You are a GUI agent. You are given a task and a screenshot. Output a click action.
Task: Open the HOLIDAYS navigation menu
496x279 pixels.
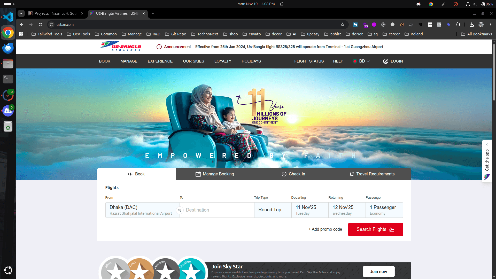click(x=251, y=61)
